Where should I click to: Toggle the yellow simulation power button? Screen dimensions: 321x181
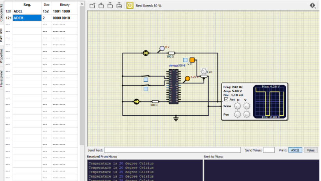130,5
